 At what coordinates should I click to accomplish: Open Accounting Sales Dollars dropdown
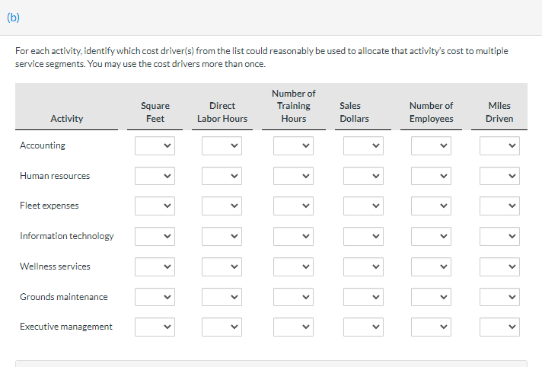[362, 145]
